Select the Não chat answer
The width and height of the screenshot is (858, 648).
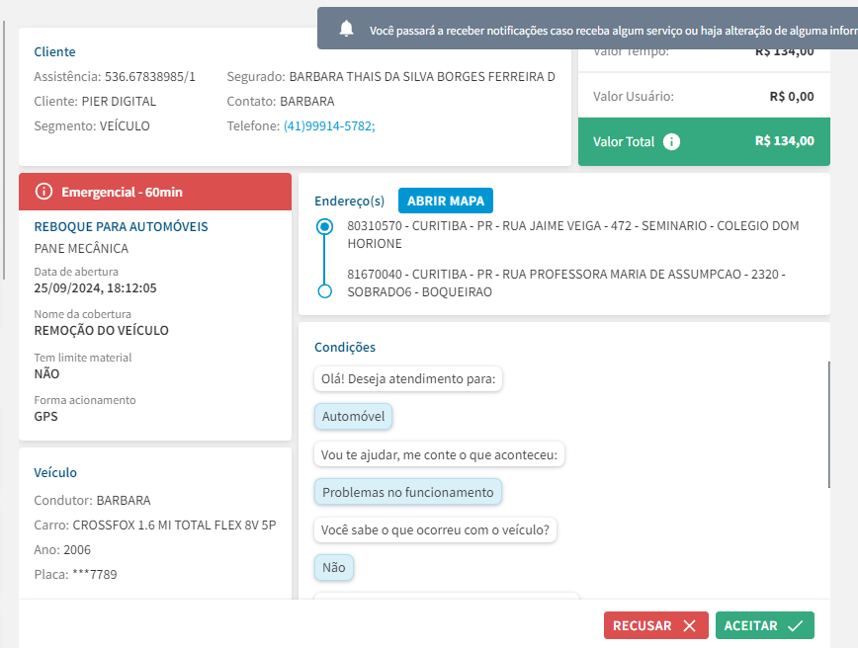333,568
